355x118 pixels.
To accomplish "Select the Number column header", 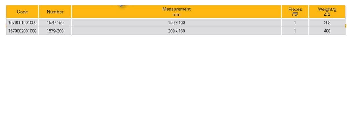I will [x=55, y=12].
